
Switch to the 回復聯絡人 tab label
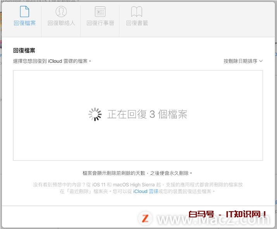point(61,23)
